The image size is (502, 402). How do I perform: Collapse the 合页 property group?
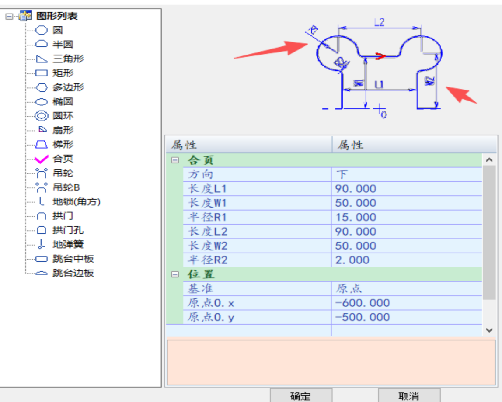click(x=176, y=160)
